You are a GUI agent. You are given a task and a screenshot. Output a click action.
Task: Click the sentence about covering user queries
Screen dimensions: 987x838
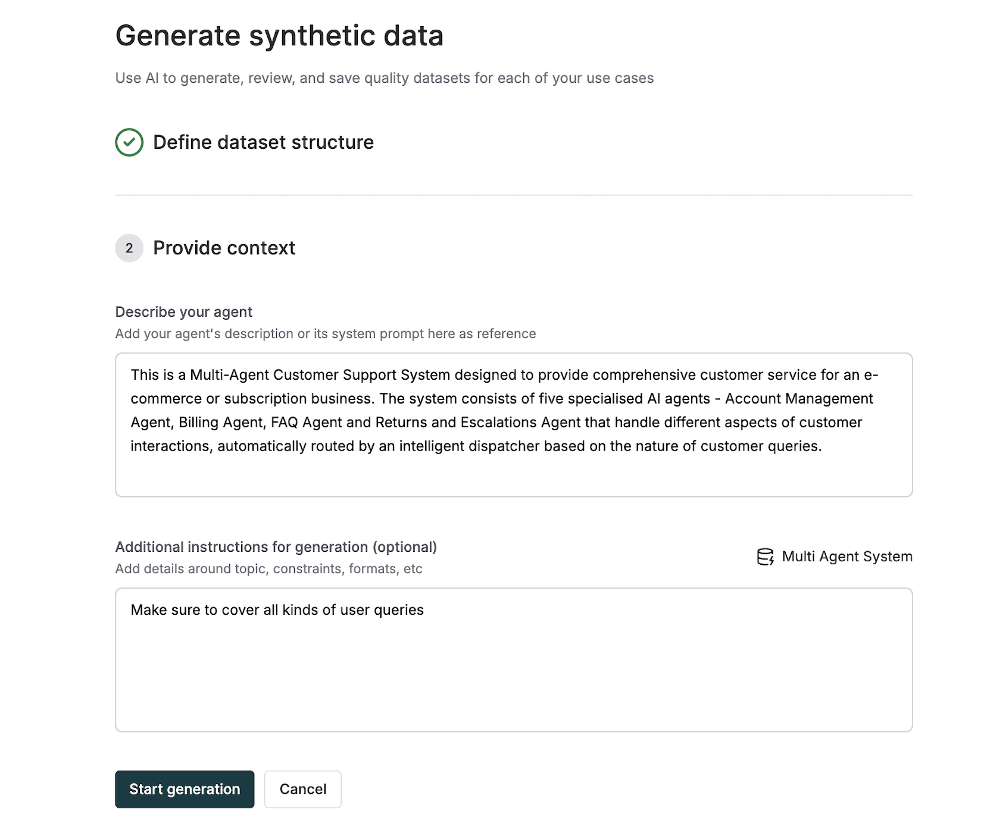coord(277,609)
